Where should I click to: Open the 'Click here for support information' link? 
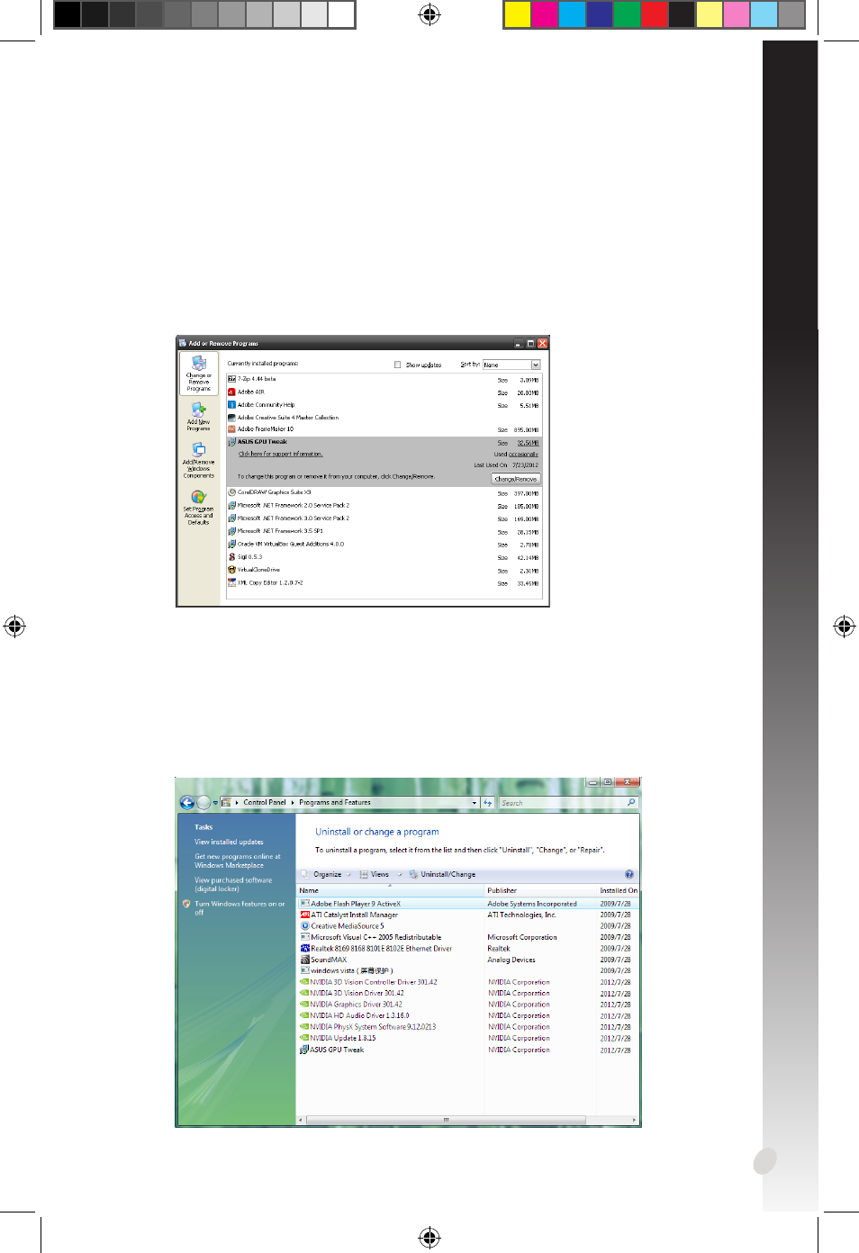click(280, 454)
